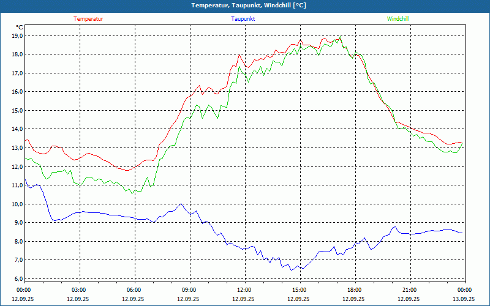Click the 13,0 y-axis tick label
The width and height of the screenshot is (490, 306).
[17, 147]
